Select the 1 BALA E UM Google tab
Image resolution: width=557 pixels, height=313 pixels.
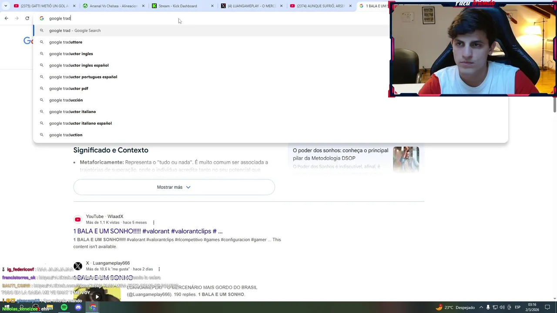tap(373, 6)
